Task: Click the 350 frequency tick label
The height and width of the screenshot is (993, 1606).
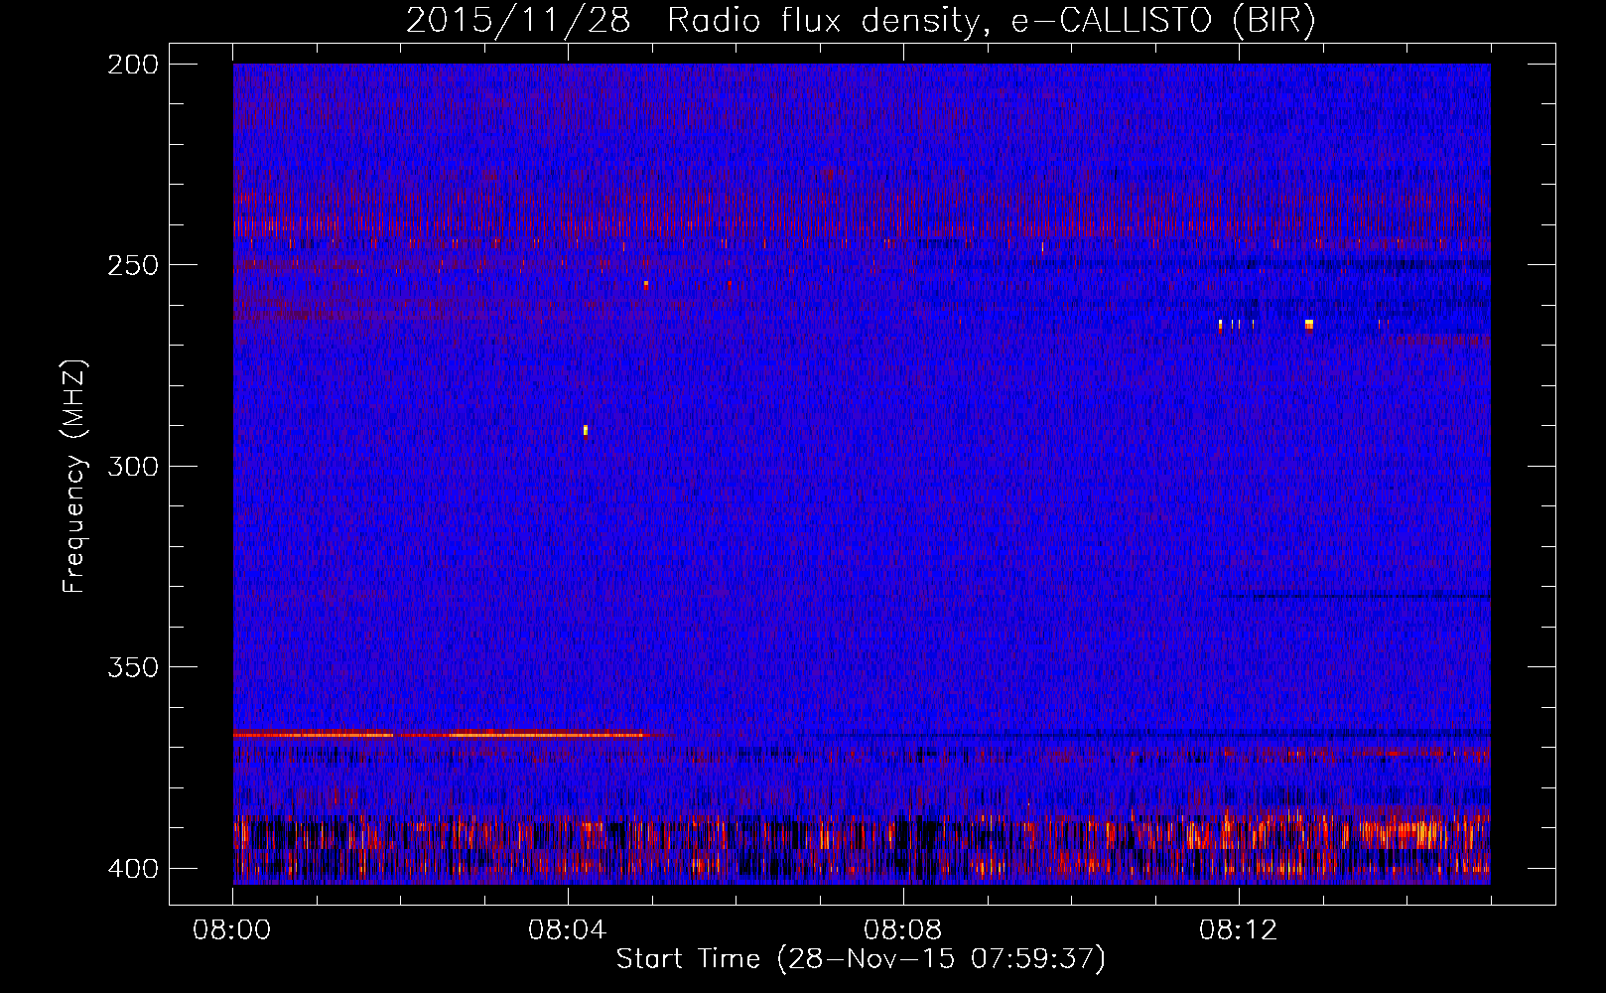Action: click(x=133, y=667)
